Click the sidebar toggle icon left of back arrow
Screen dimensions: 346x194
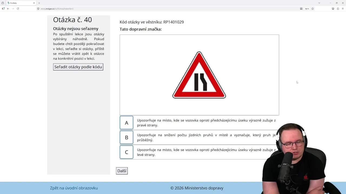tap(3, 9)
